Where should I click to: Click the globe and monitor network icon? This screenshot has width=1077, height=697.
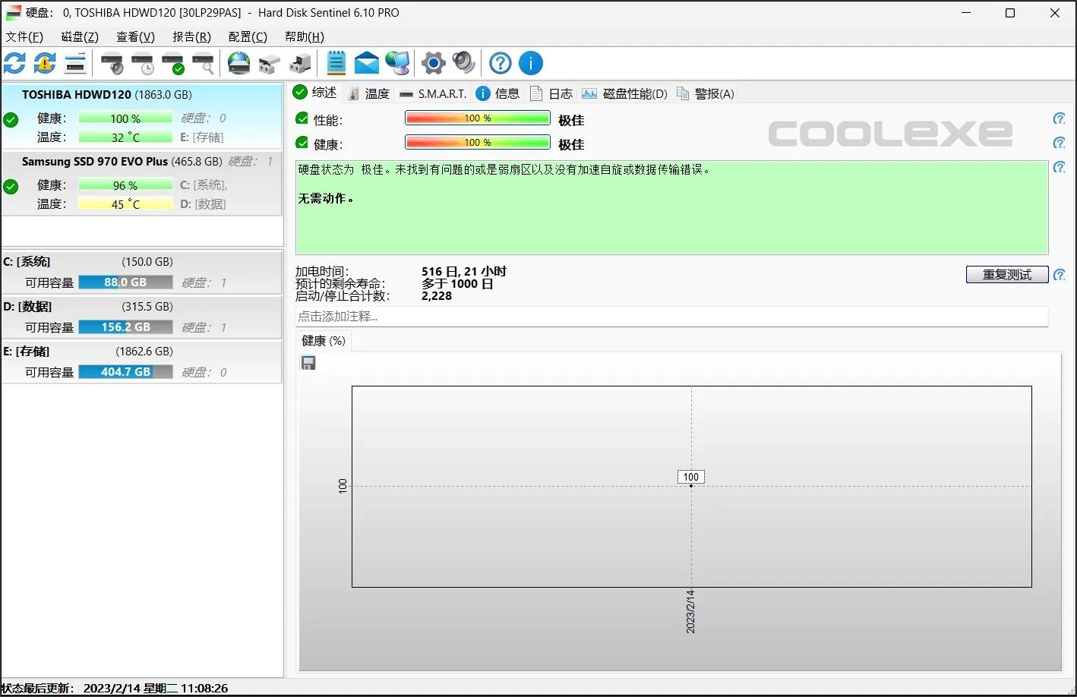397,63
